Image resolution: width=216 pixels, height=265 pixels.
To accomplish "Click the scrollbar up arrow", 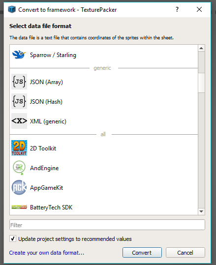I will (x=201, y=48).
